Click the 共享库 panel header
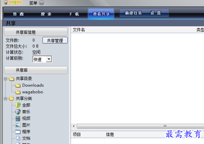Screen dimensions: 204x144 (x=36, y=70)
